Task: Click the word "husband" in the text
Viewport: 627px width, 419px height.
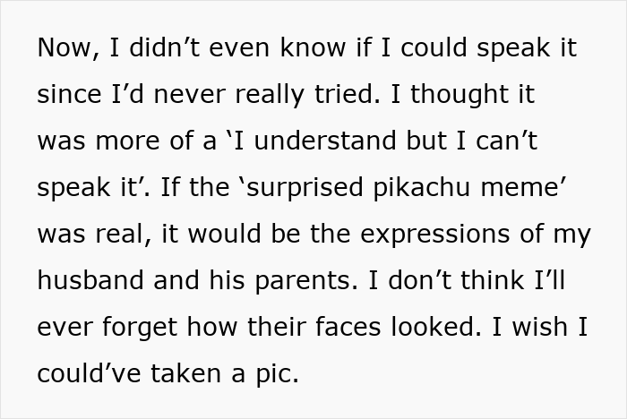Action: [x=95, y=280]
